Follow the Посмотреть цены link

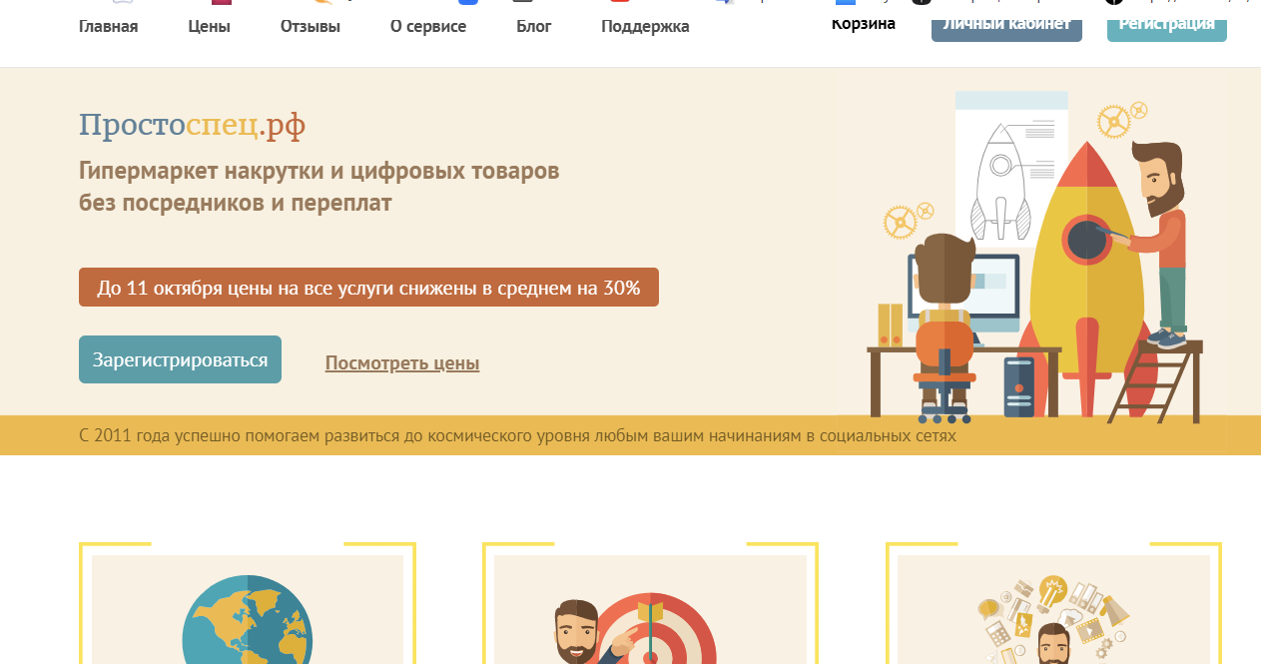coord(402,362)
